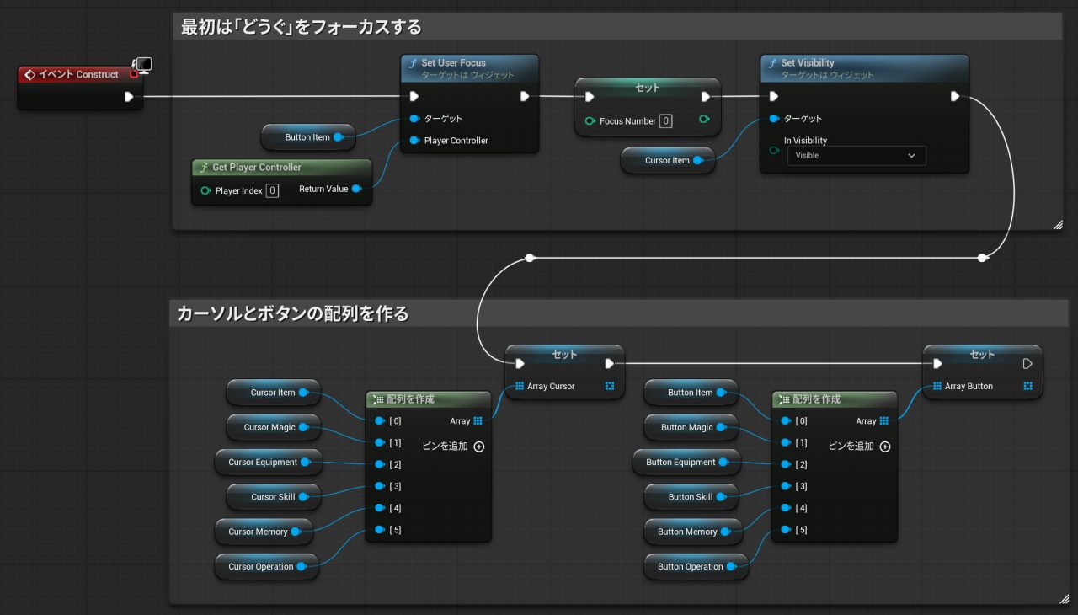Open the In Visibility dropdown set to Visible
Viewport: 1078px width, 615px height.
pos(856,156)
